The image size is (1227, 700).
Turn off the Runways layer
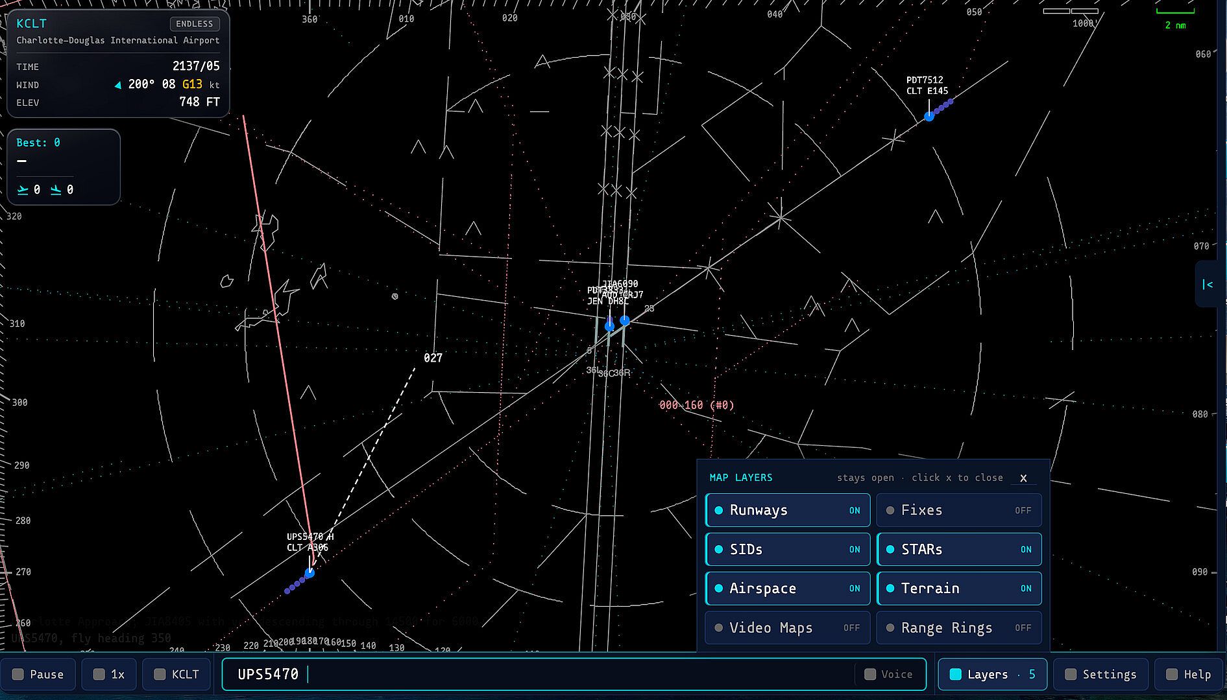tap(788, 511)
